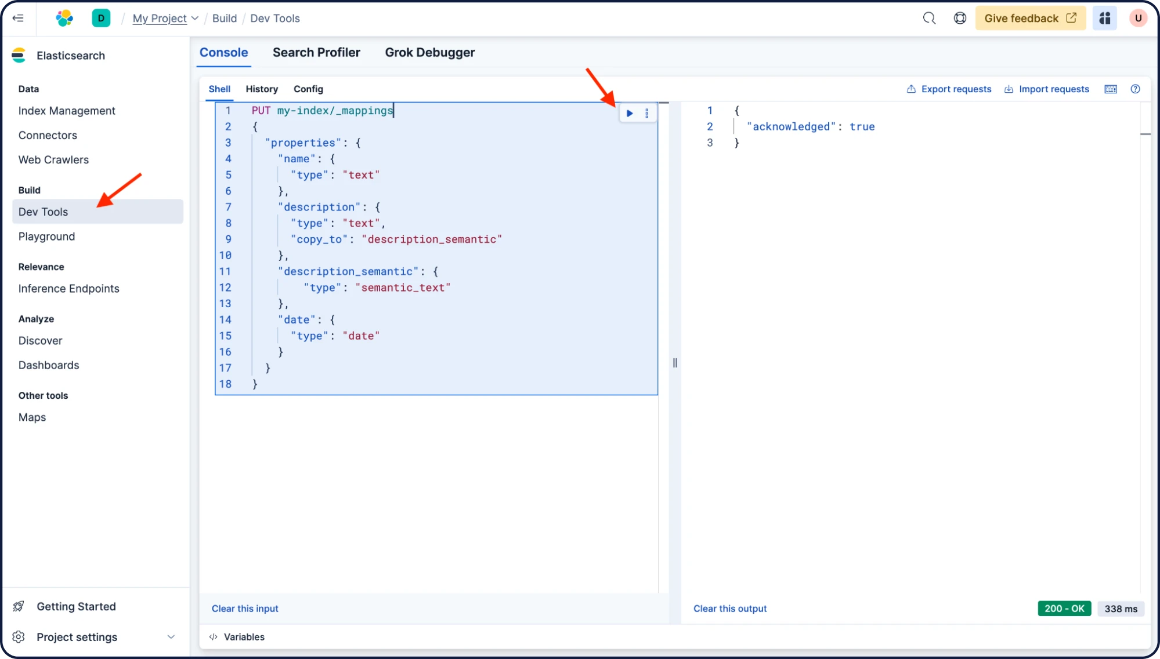Open the AI assistant icon in header
The height and width of the screenshot is (659, 1160).
click(1105, 18)
